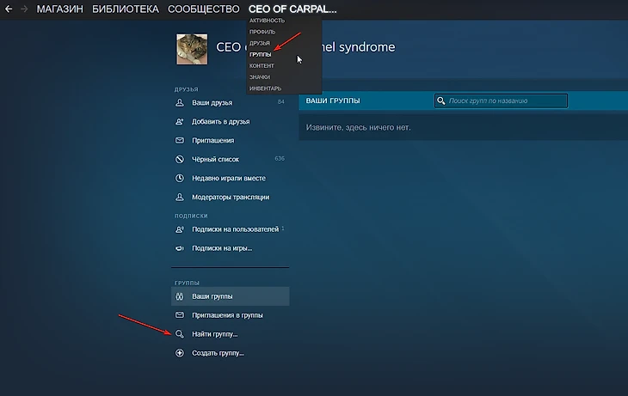
Task: Select АКТИВНОСТЬ in the dropdown menu
Action: 267,21
